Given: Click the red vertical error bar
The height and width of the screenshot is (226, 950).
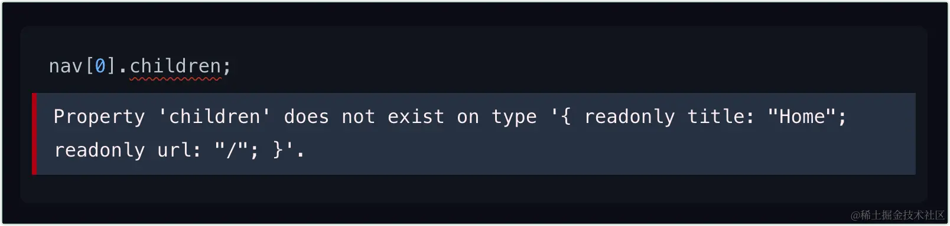Looking at the screenshot, I should [34, 134].
